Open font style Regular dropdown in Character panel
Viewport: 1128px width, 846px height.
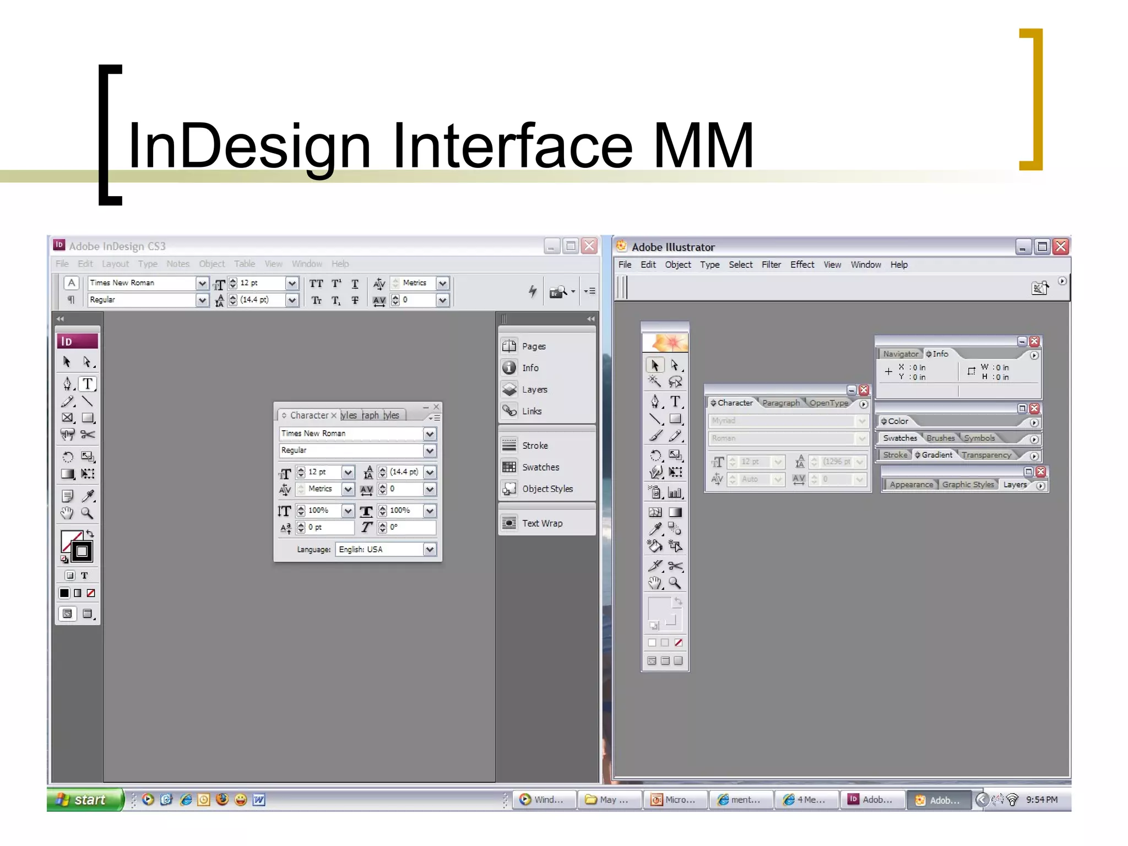[x=430, y=451]
